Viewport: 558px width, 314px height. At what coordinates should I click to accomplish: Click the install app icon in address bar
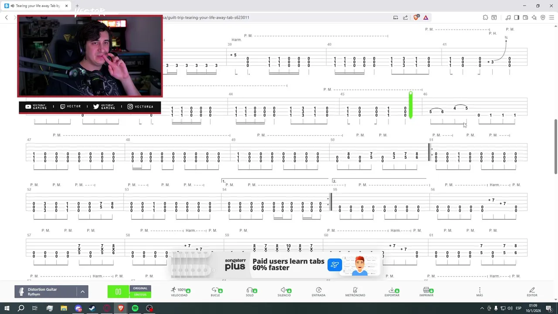[396, 17]
